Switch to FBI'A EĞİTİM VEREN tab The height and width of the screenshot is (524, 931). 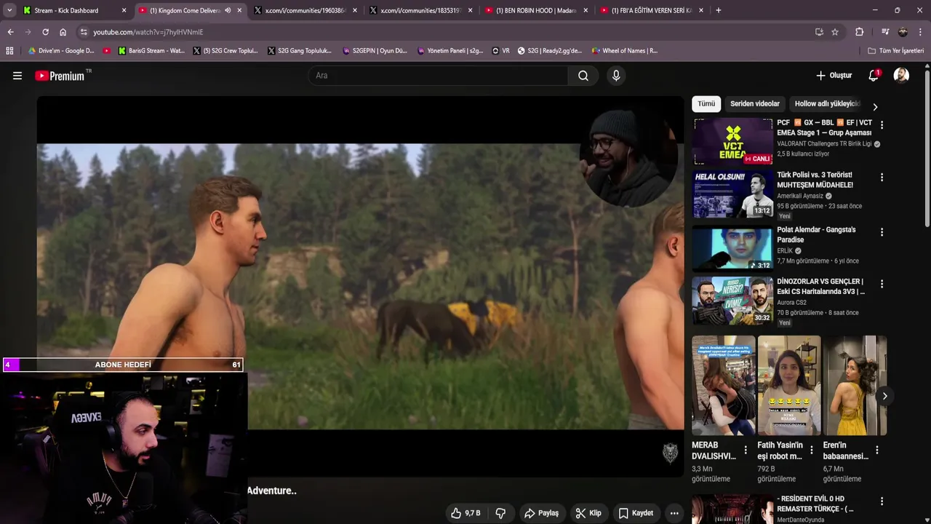pyautogui.click(x=651, y=10)
